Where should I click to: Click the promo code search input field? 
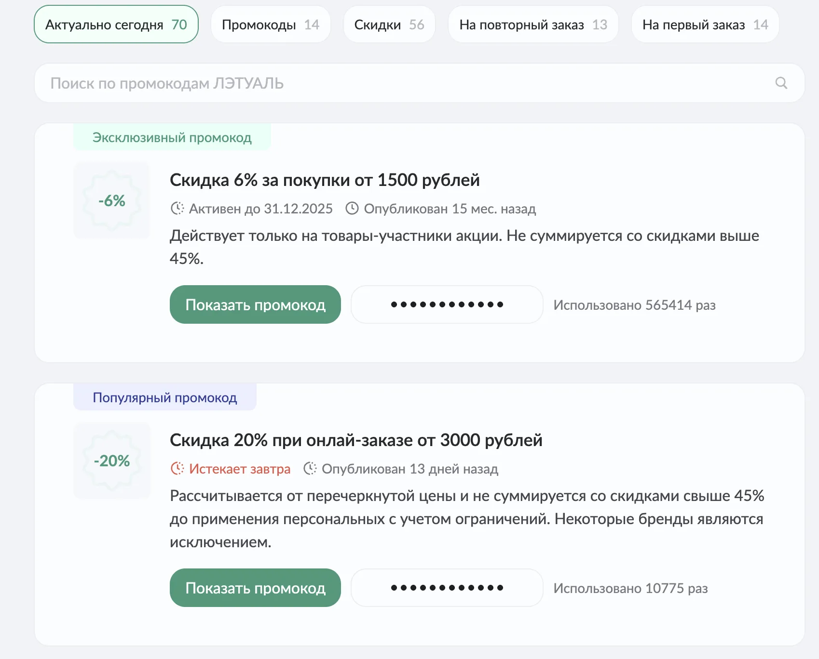(338, 83)
